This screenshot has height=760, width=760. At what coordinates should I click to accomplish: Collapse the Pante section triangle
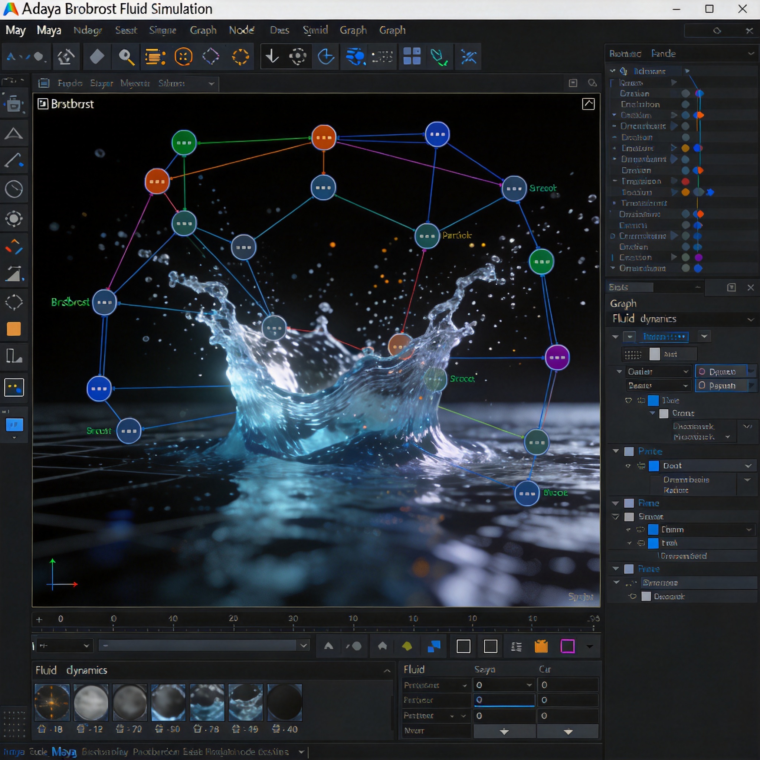pyautogui.click(x=616, y=451)
